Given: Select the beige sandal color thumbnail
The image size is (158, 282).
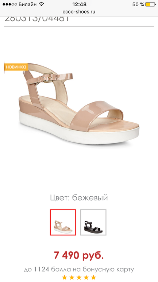Looking at the screenshot, I should 63,222.
